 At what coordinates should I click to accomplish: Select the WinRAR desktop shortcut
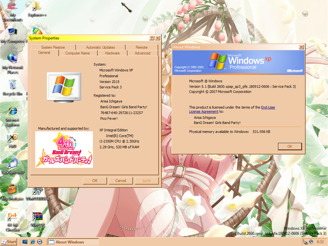[37, 219]
